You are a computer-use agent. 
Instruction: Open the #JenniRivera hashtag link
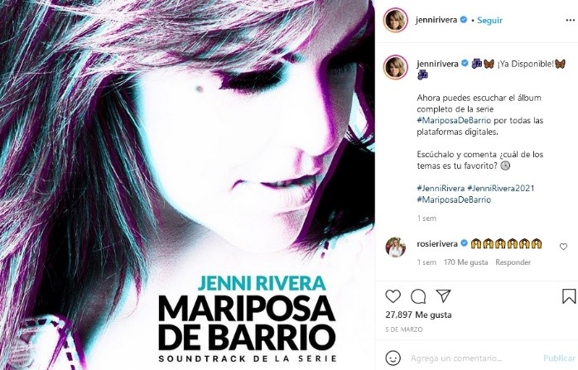coord(441,189)
